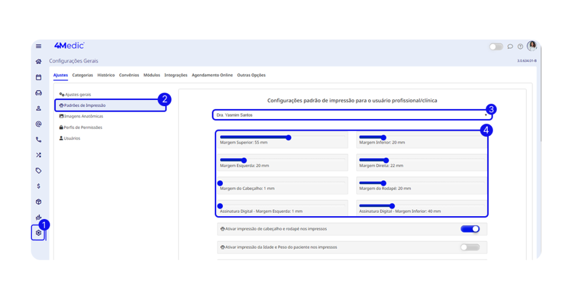The image size is (572, 300).
Task: Open the Agendamento Online tab
Action: click(x=212, y=75)
